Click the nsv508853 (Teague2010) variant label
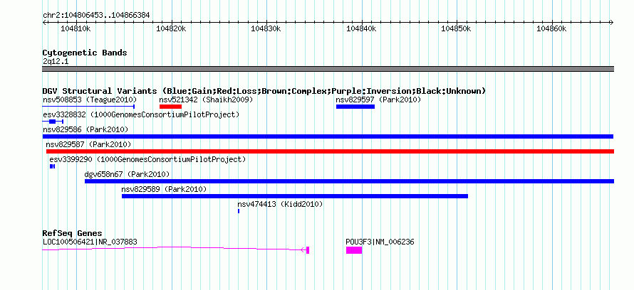The image size is (634, 290). coord(90,100)
